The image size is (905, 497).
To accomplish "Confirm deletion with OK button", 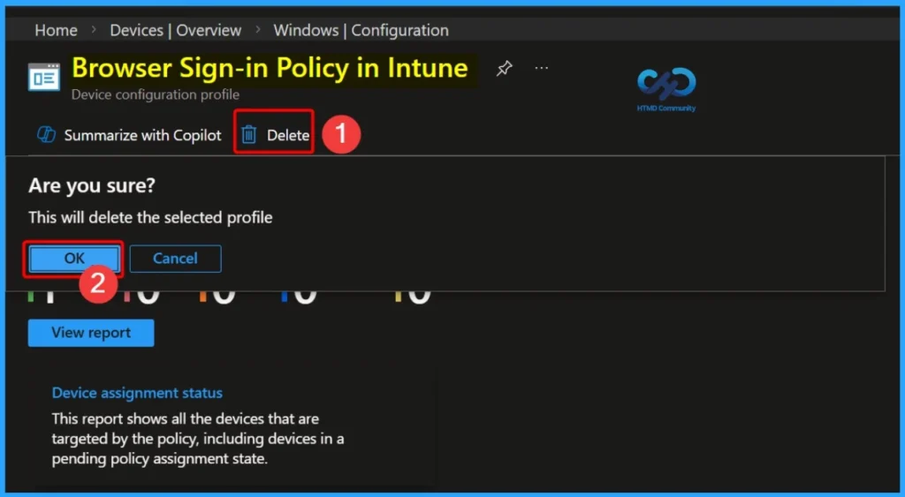I will (x=74, y=259).
